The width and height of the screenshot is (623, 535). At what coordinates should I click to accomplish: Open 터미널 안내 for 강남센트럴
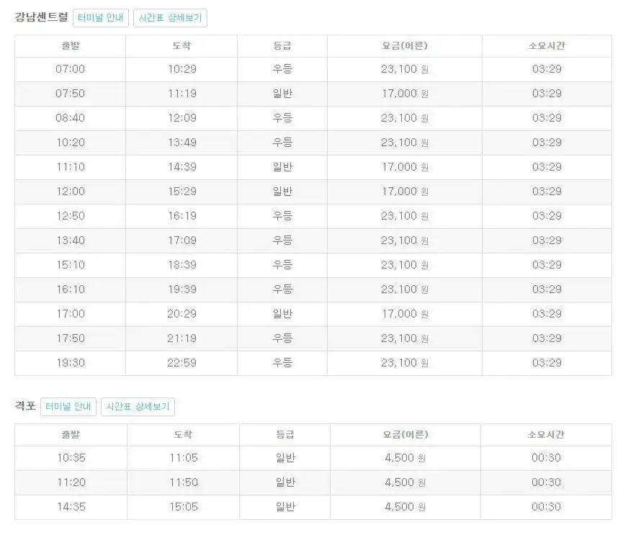pos(101,18)
